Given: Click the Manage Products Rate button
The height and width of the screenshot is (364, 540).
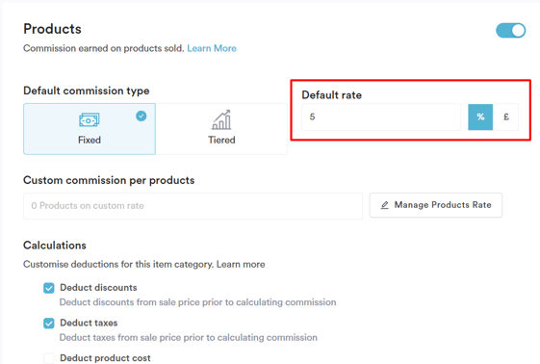Looking at the screenshot, I should pyautogui.click(x=436, y=205).
